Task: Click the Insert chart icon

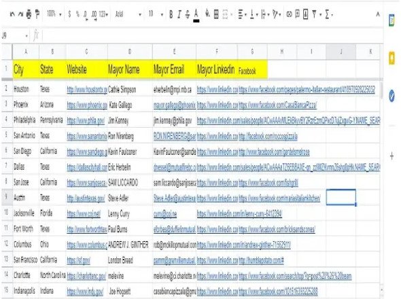Action: (x=305, y=14)
